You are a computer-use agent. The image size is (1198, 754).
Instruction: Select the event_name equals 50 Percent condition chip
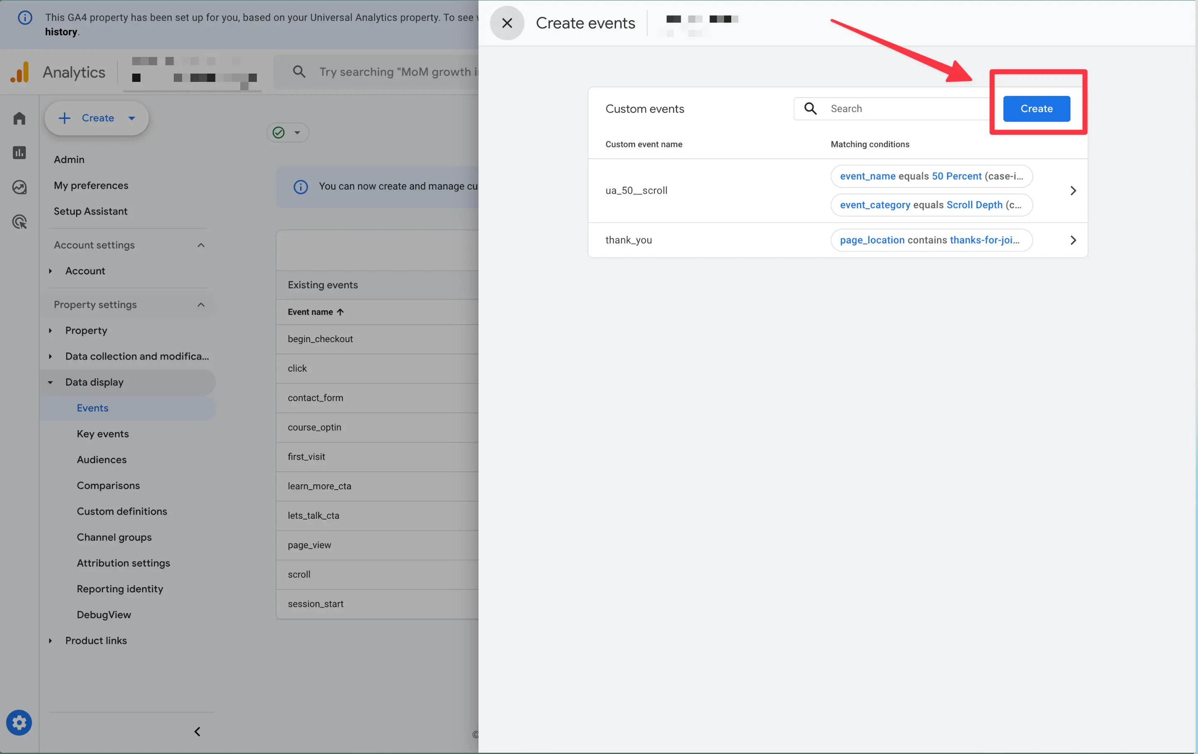tap(931, 176)
